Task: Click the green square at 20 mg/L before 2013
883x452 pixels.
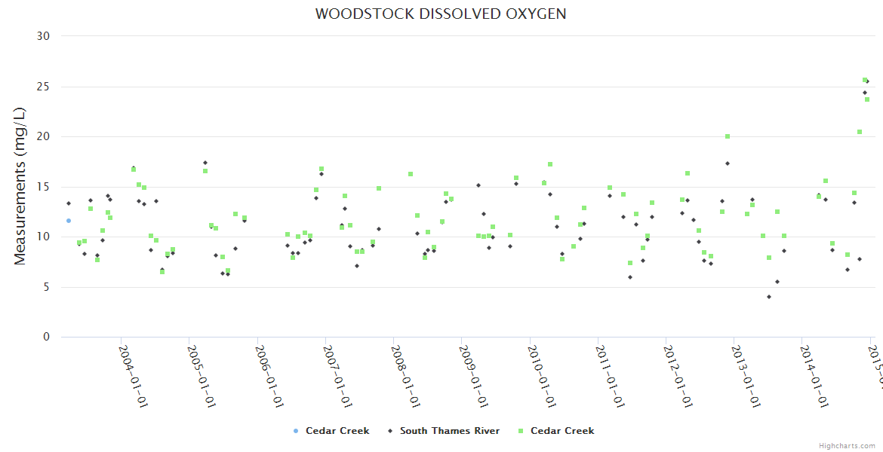Action: coord(728,136)
